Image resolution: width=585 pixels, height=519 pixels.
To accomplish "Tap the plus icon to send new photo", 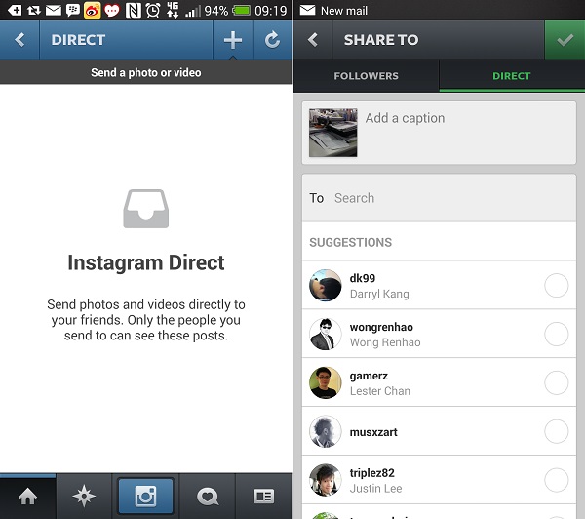I will coord(233,40).
